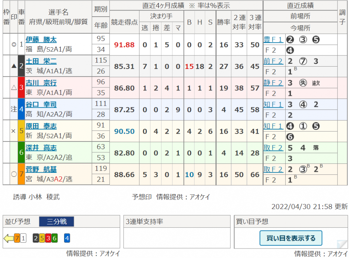
Task: Open 取F2 link in 菅野 航基 row
Action: (x=273, y=169)
